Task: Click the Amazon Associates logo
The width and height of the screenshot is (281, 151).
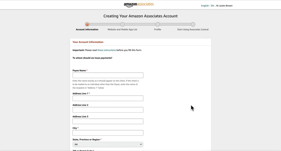Action: [x=139, y=5]
